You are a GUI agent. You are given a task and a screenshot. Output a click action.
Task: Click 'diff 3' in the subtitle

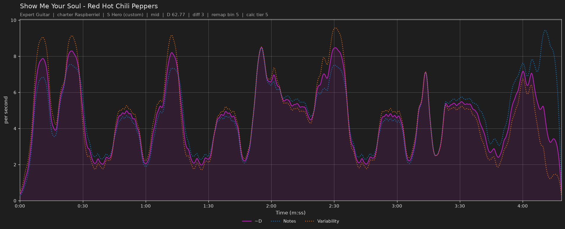(198, 15)
